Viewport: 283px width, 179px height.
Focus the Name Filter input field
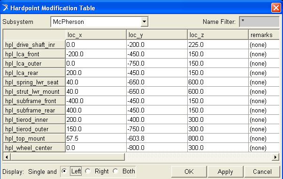tap(259, 22)
